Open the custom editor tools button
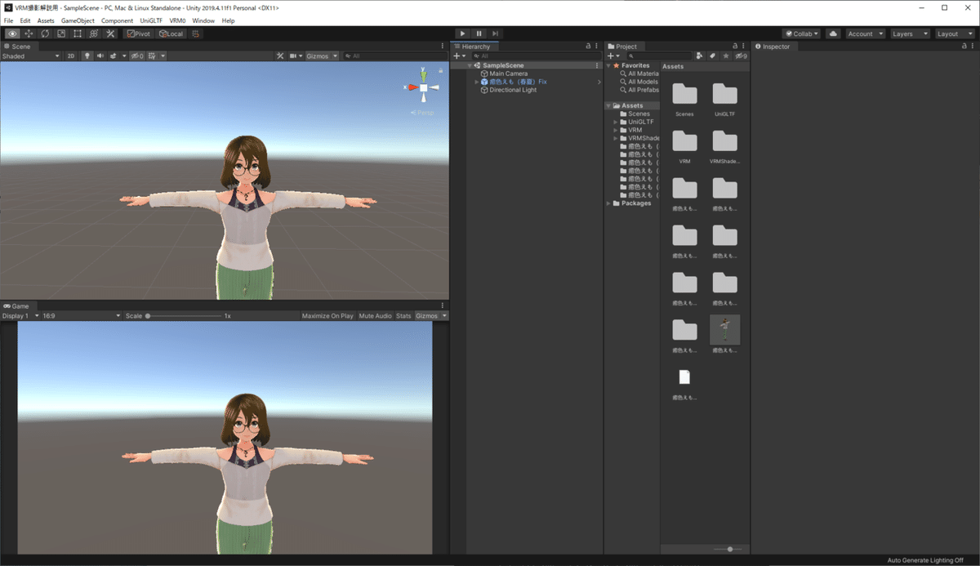Image resolution: width=980 pixels, height=566 pixels. click(110, 33)
